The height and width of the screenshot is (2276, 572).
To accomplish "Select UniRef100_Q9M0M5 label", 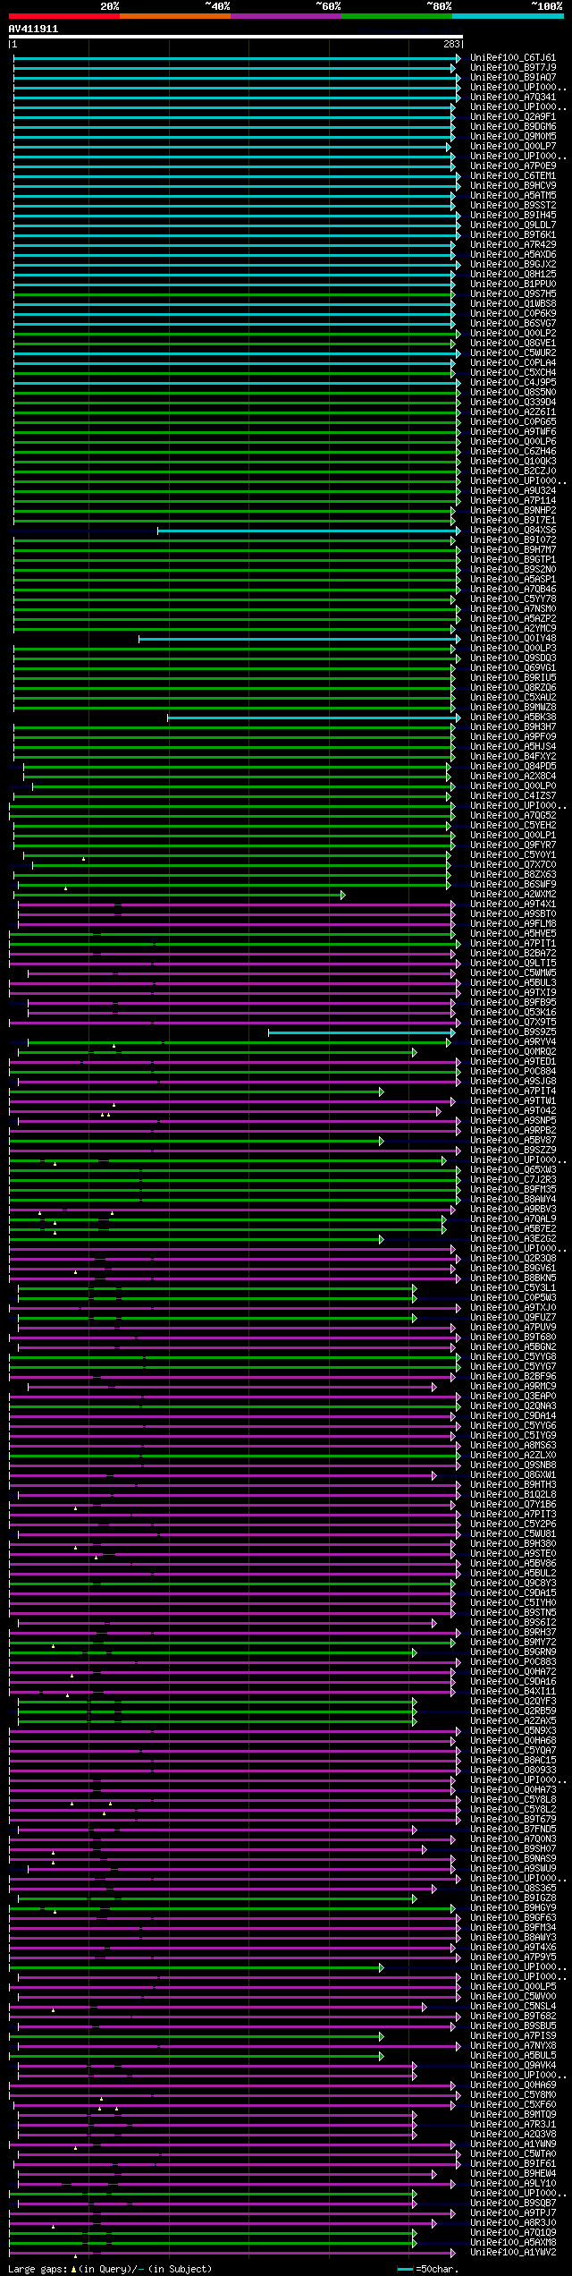I will coord(513,137).
